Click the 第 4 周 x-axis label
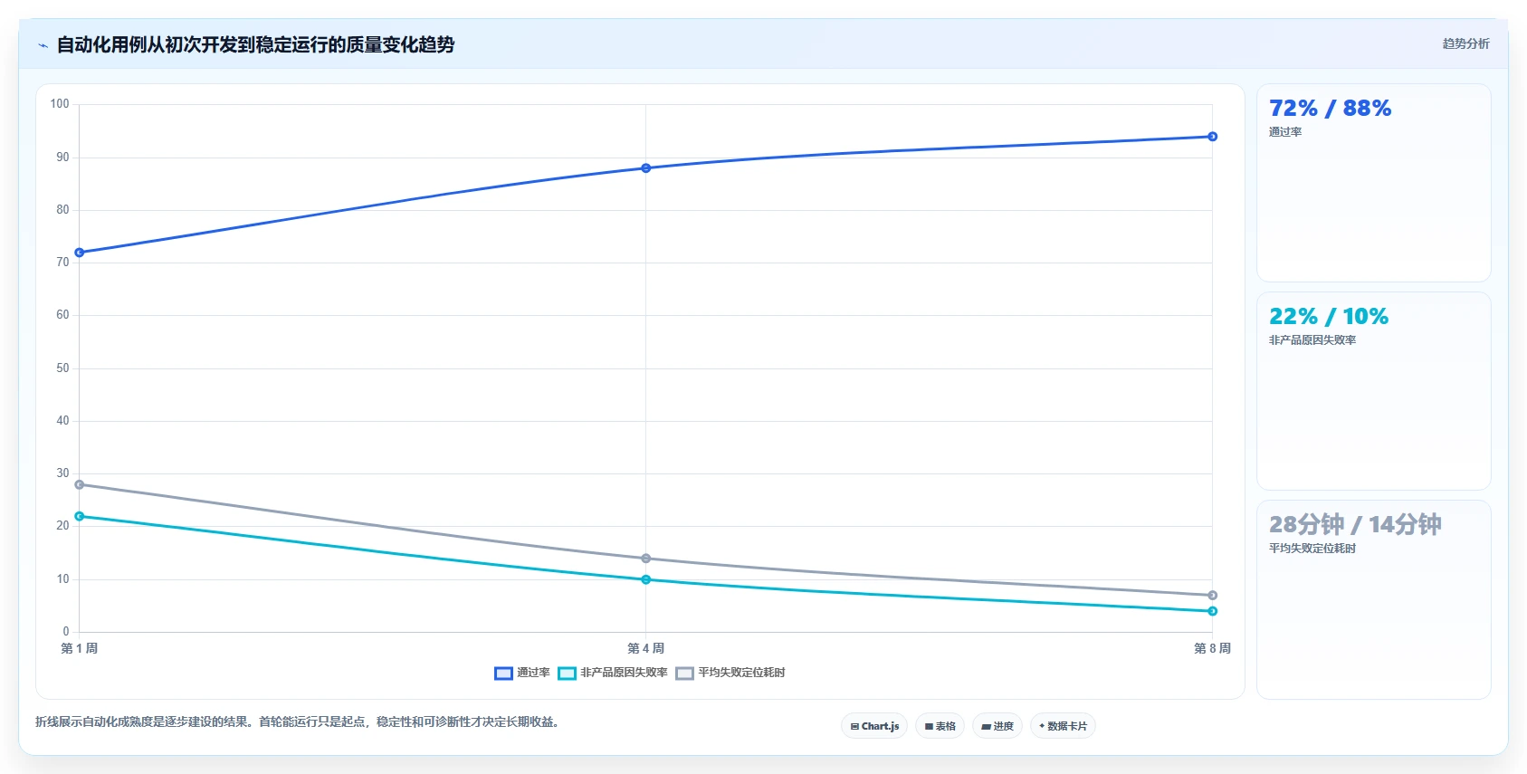This screenshot has width=1527, height=774. tap(645, 648)
